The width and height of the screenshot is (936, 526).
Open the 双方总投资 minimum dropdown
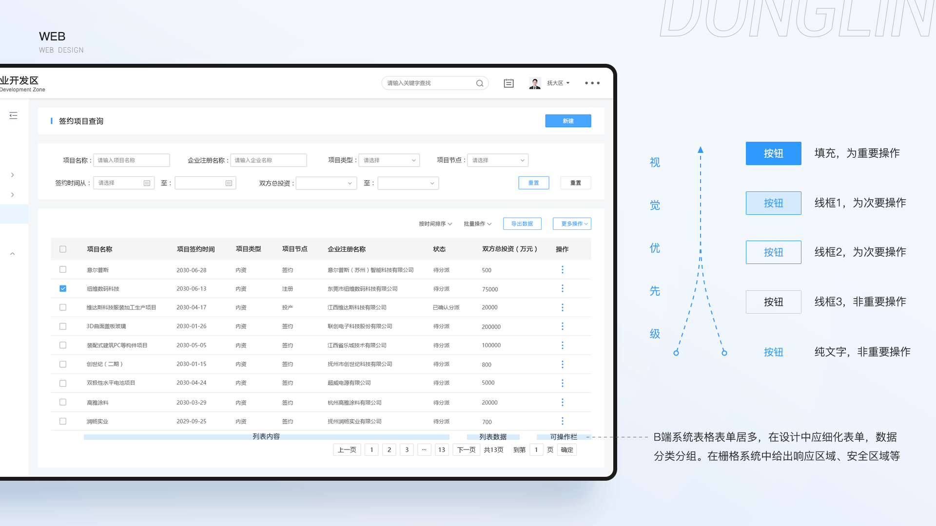pos(327,183)
